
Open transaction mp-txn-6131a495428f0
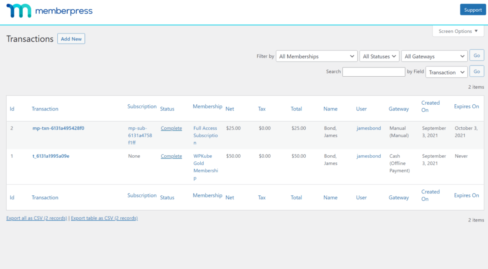(58, 128)
